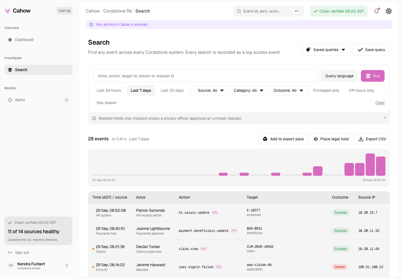Screen dimensions: 401x279
Task: Focus the actor/action search field
Action: (206, 76)
